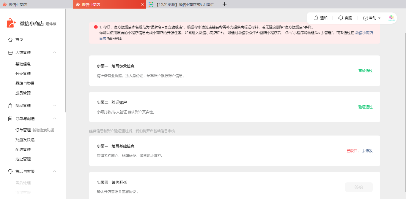Viewport: 406px width, 199px height.
Task: Click the 已驳回 status in step three
Action: click(353, 151)
